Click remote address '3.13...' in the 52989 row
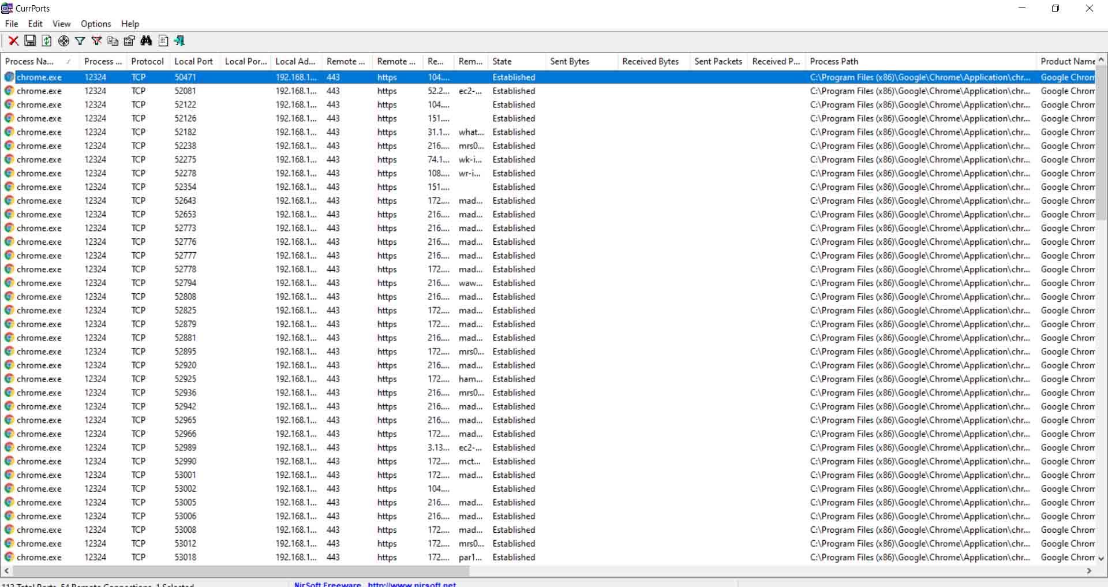 click(x=439, y=447)
